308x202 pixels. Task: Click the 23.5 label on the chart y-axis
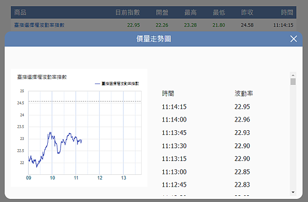(x=21, y=127)
